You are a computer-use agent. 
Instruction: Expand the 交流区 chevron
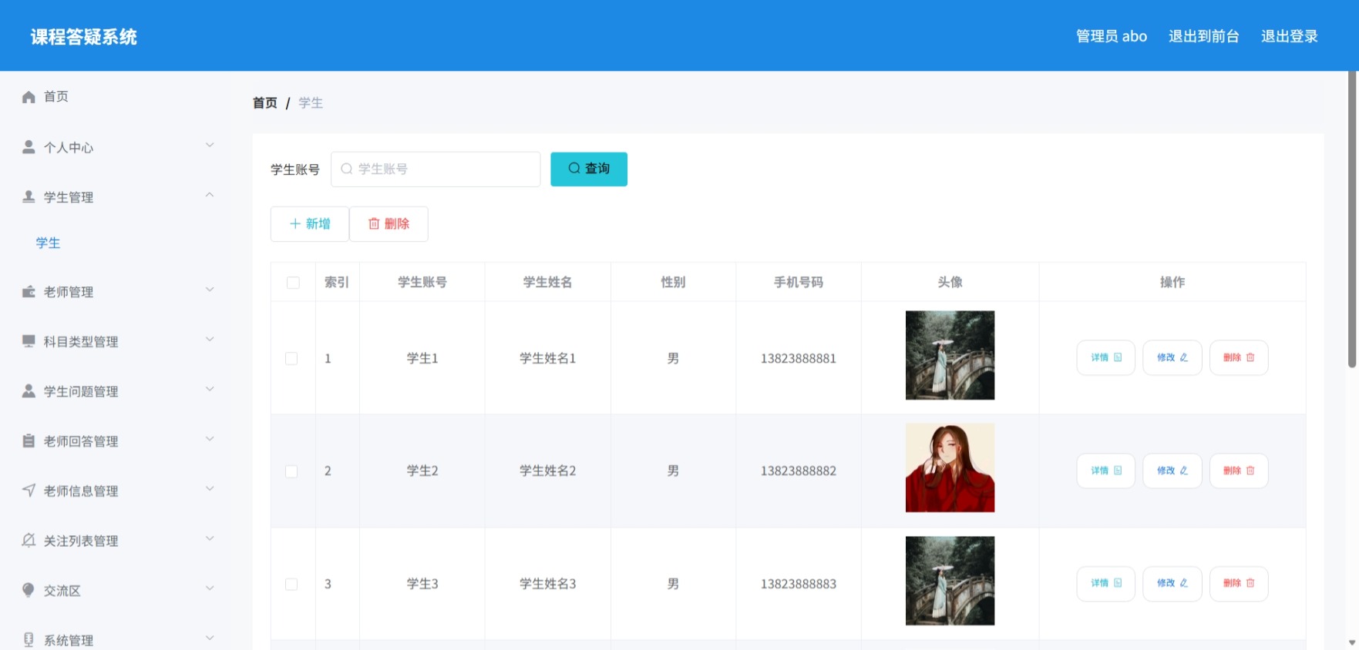coord(210,588)
